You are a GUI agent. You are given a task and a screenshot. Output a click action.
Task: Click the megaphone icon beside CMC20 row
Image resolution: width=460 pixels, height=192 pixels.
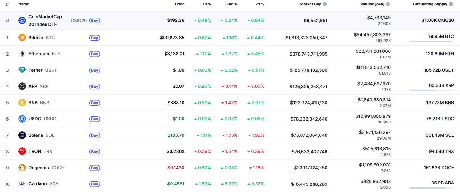tap(7, 21)
